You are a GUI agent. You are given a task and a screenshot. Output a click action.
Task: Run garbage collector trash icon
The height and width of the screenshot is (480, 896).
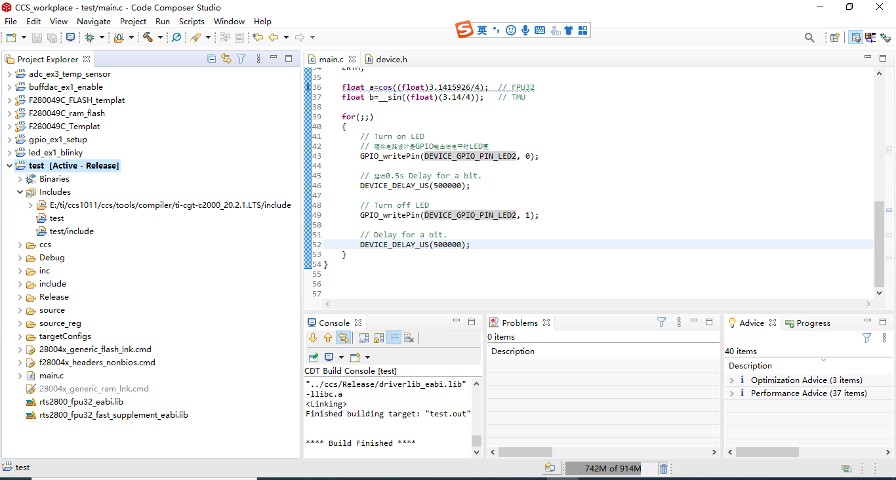pos(664,468)
